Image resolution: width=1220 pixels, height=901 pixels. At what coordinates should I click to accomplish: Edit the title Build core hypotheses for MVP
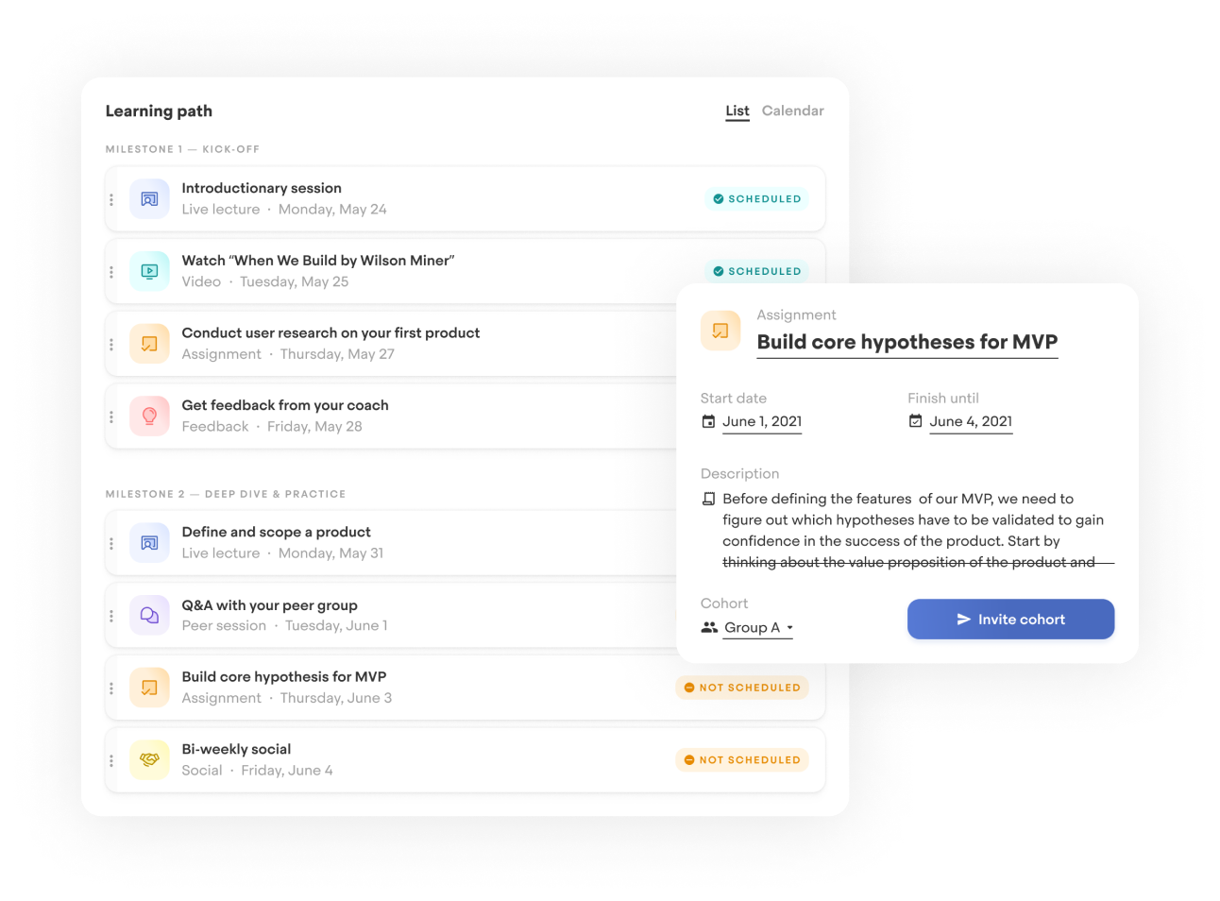[907, 343]
